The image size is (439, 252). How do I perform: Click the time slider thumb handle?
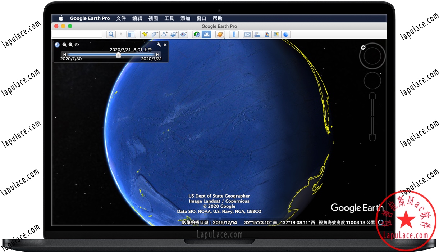click(118, 55)
